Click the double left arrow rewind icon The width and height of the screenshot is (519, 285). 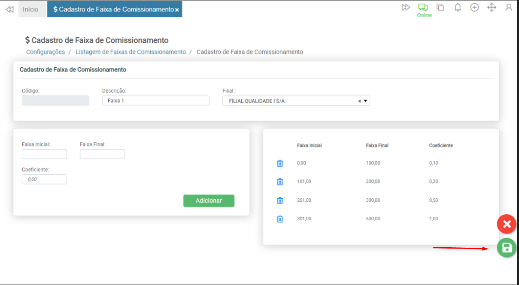pos(9,9)
